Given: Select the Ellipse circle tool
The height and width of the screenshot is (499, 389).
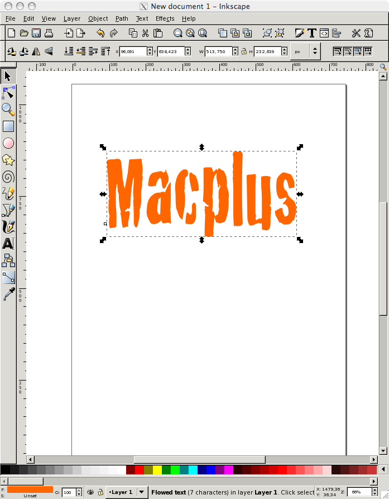Looking at the screenshot, I should (x=8, y=144).
